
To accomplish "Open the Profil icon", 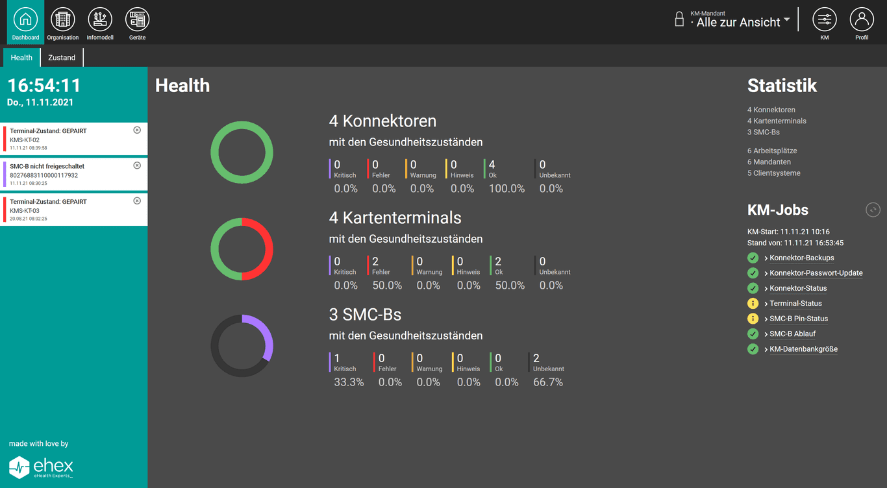I will (862, 19).
